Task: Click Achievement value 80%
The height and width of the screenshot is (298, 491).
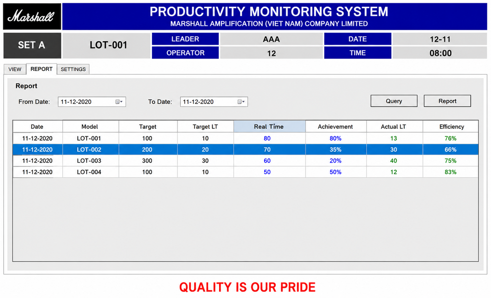Action: pos(335,138)
